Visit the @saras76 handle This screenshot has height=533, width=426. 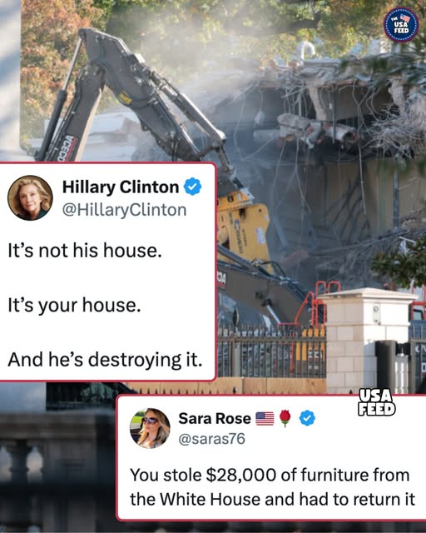[211, 439]
